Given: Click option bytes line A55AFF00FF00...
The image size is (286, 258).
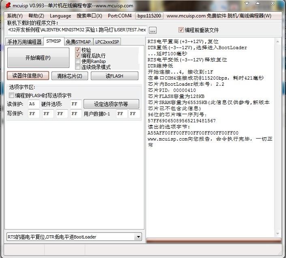Looking at the screenshot, I should 193,133.
